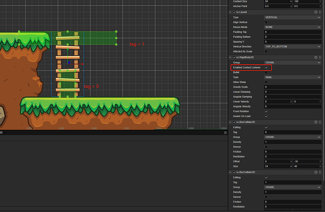
Task: Open help for the Tag 0 BoxCollider2D
Action: (315, 122)
